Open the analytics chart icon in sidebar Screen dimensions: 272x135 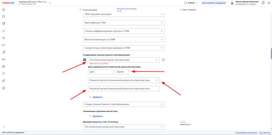(x=4, y=45)
